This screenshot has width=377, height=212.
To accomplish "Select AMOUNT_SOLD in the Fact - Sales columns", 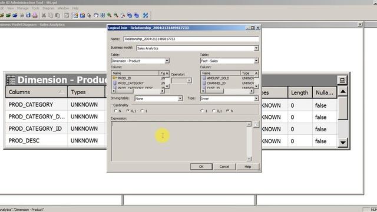I will (218, 78).
